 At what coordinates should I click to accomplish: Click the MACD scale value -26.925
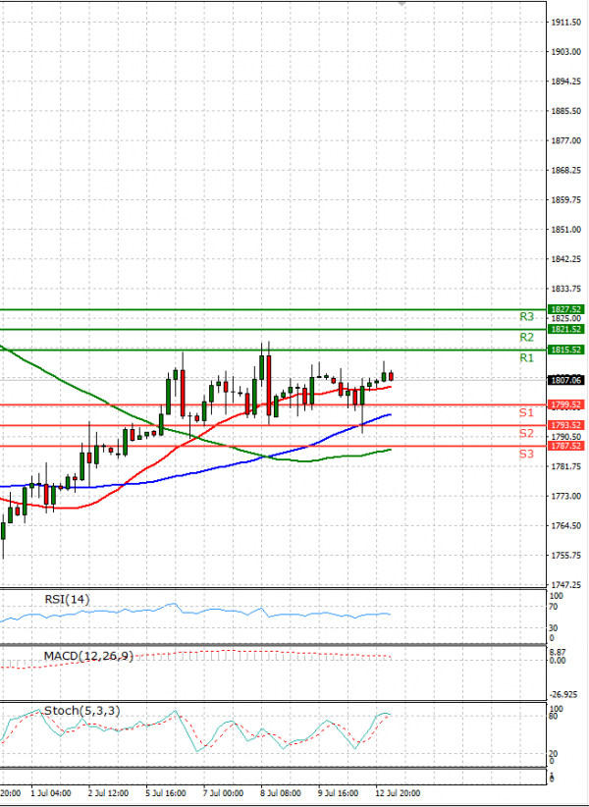click(x=562, y=695)
